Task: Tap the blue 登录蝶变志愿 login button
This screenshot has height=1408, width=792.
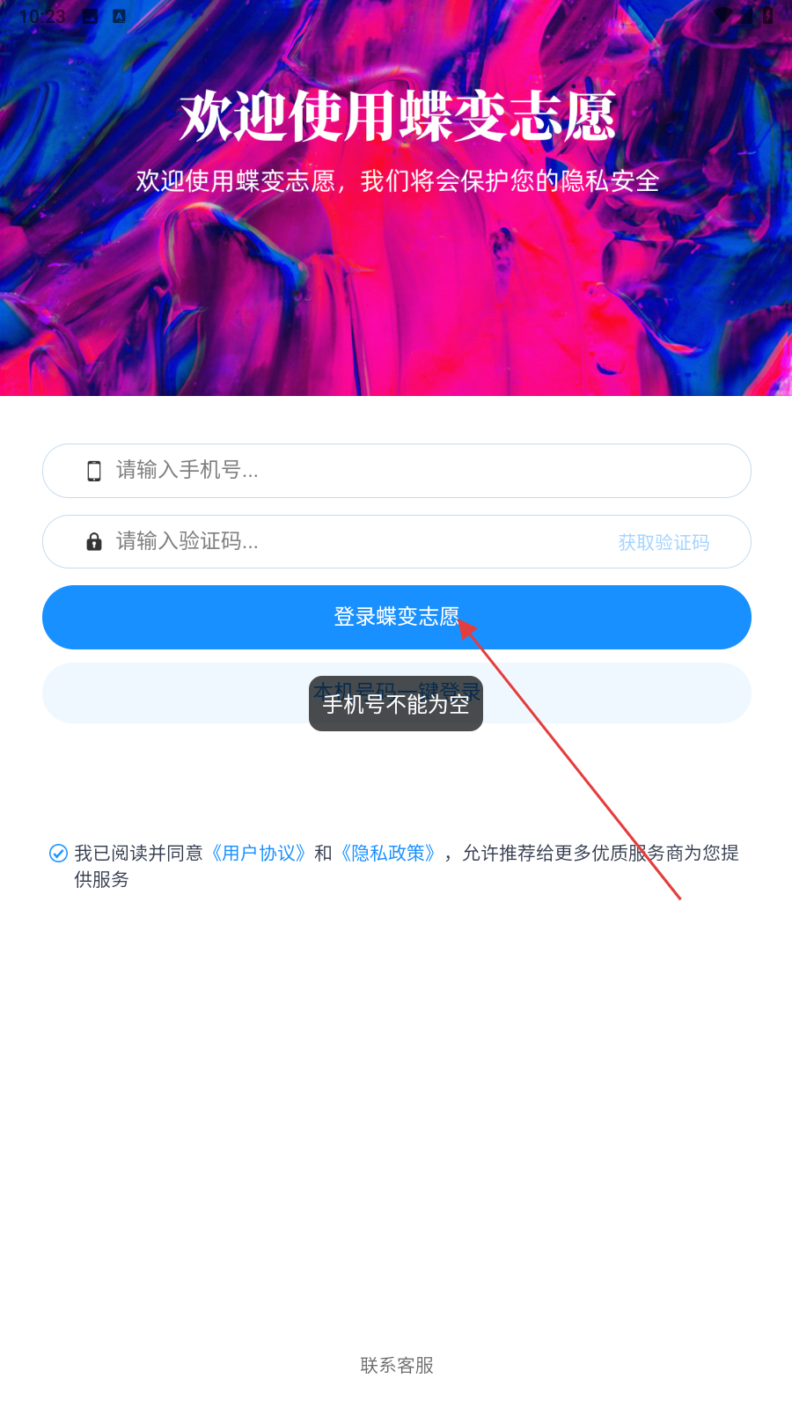Action: pos(397,617)
